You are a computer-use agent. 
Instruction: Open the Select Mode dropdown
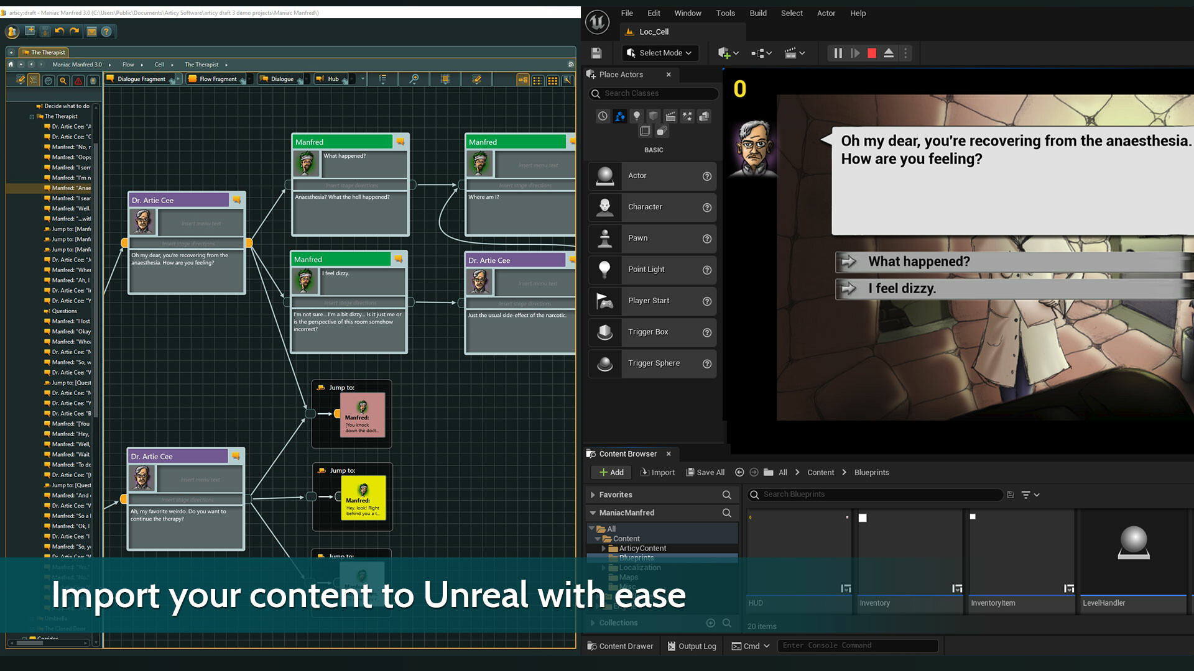pyautogui.click(x=660, y=53)
